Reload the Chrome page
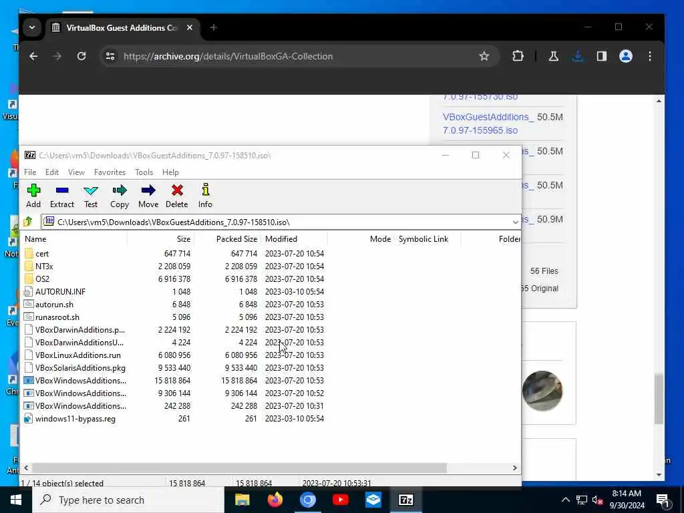 click(81, 56)
